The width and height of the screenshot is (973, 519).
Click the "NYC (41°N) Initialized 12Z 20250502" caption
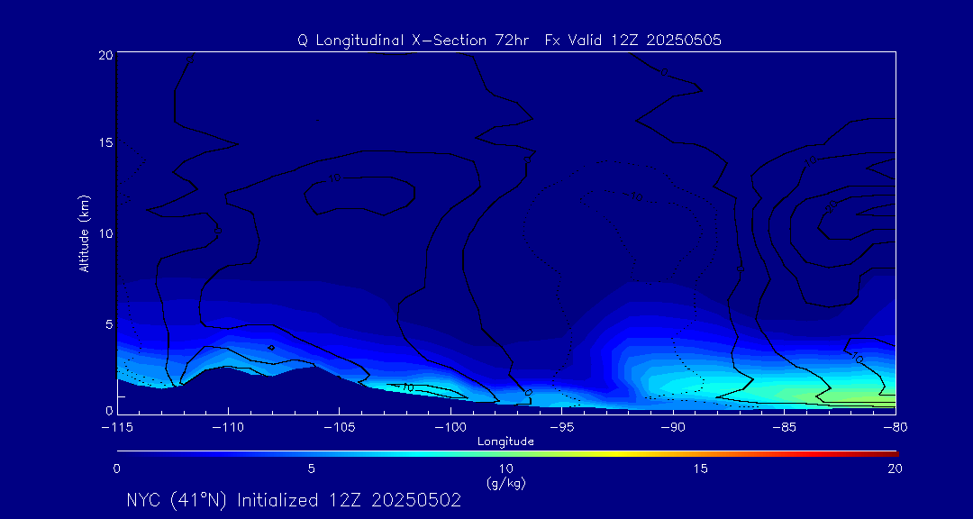point(294,500)
